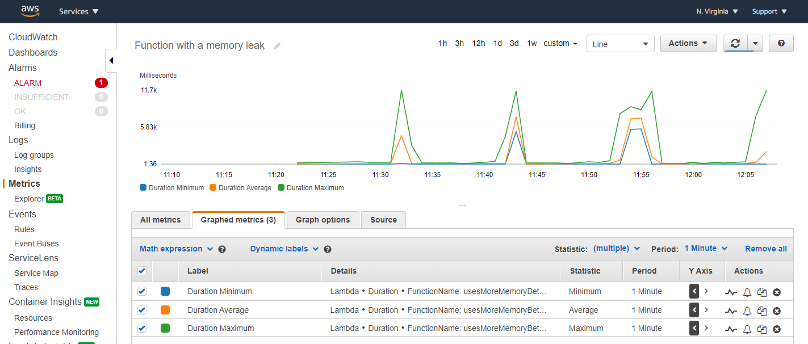Select the 1h time range
This screenshot has height=344, width=808.
[443, 43]
